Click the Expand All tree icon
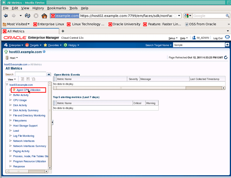This screenshot has width=231, height=178. pyautogui.click(x=22, y=79)
